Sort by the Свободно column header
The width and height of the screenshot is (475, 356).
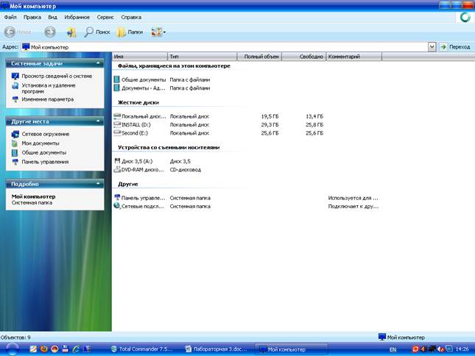[x=304, y=57]
